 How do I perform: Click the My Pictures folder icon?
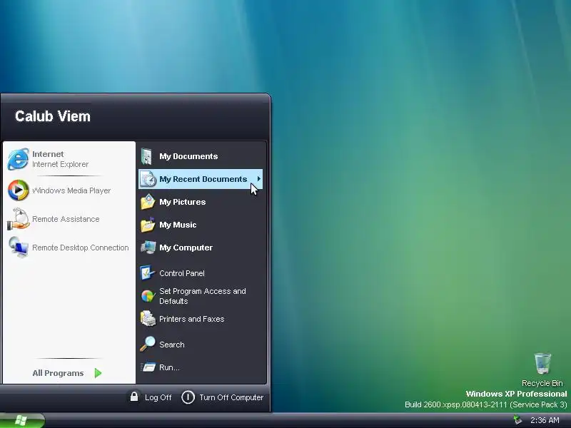tap(148, 202)
